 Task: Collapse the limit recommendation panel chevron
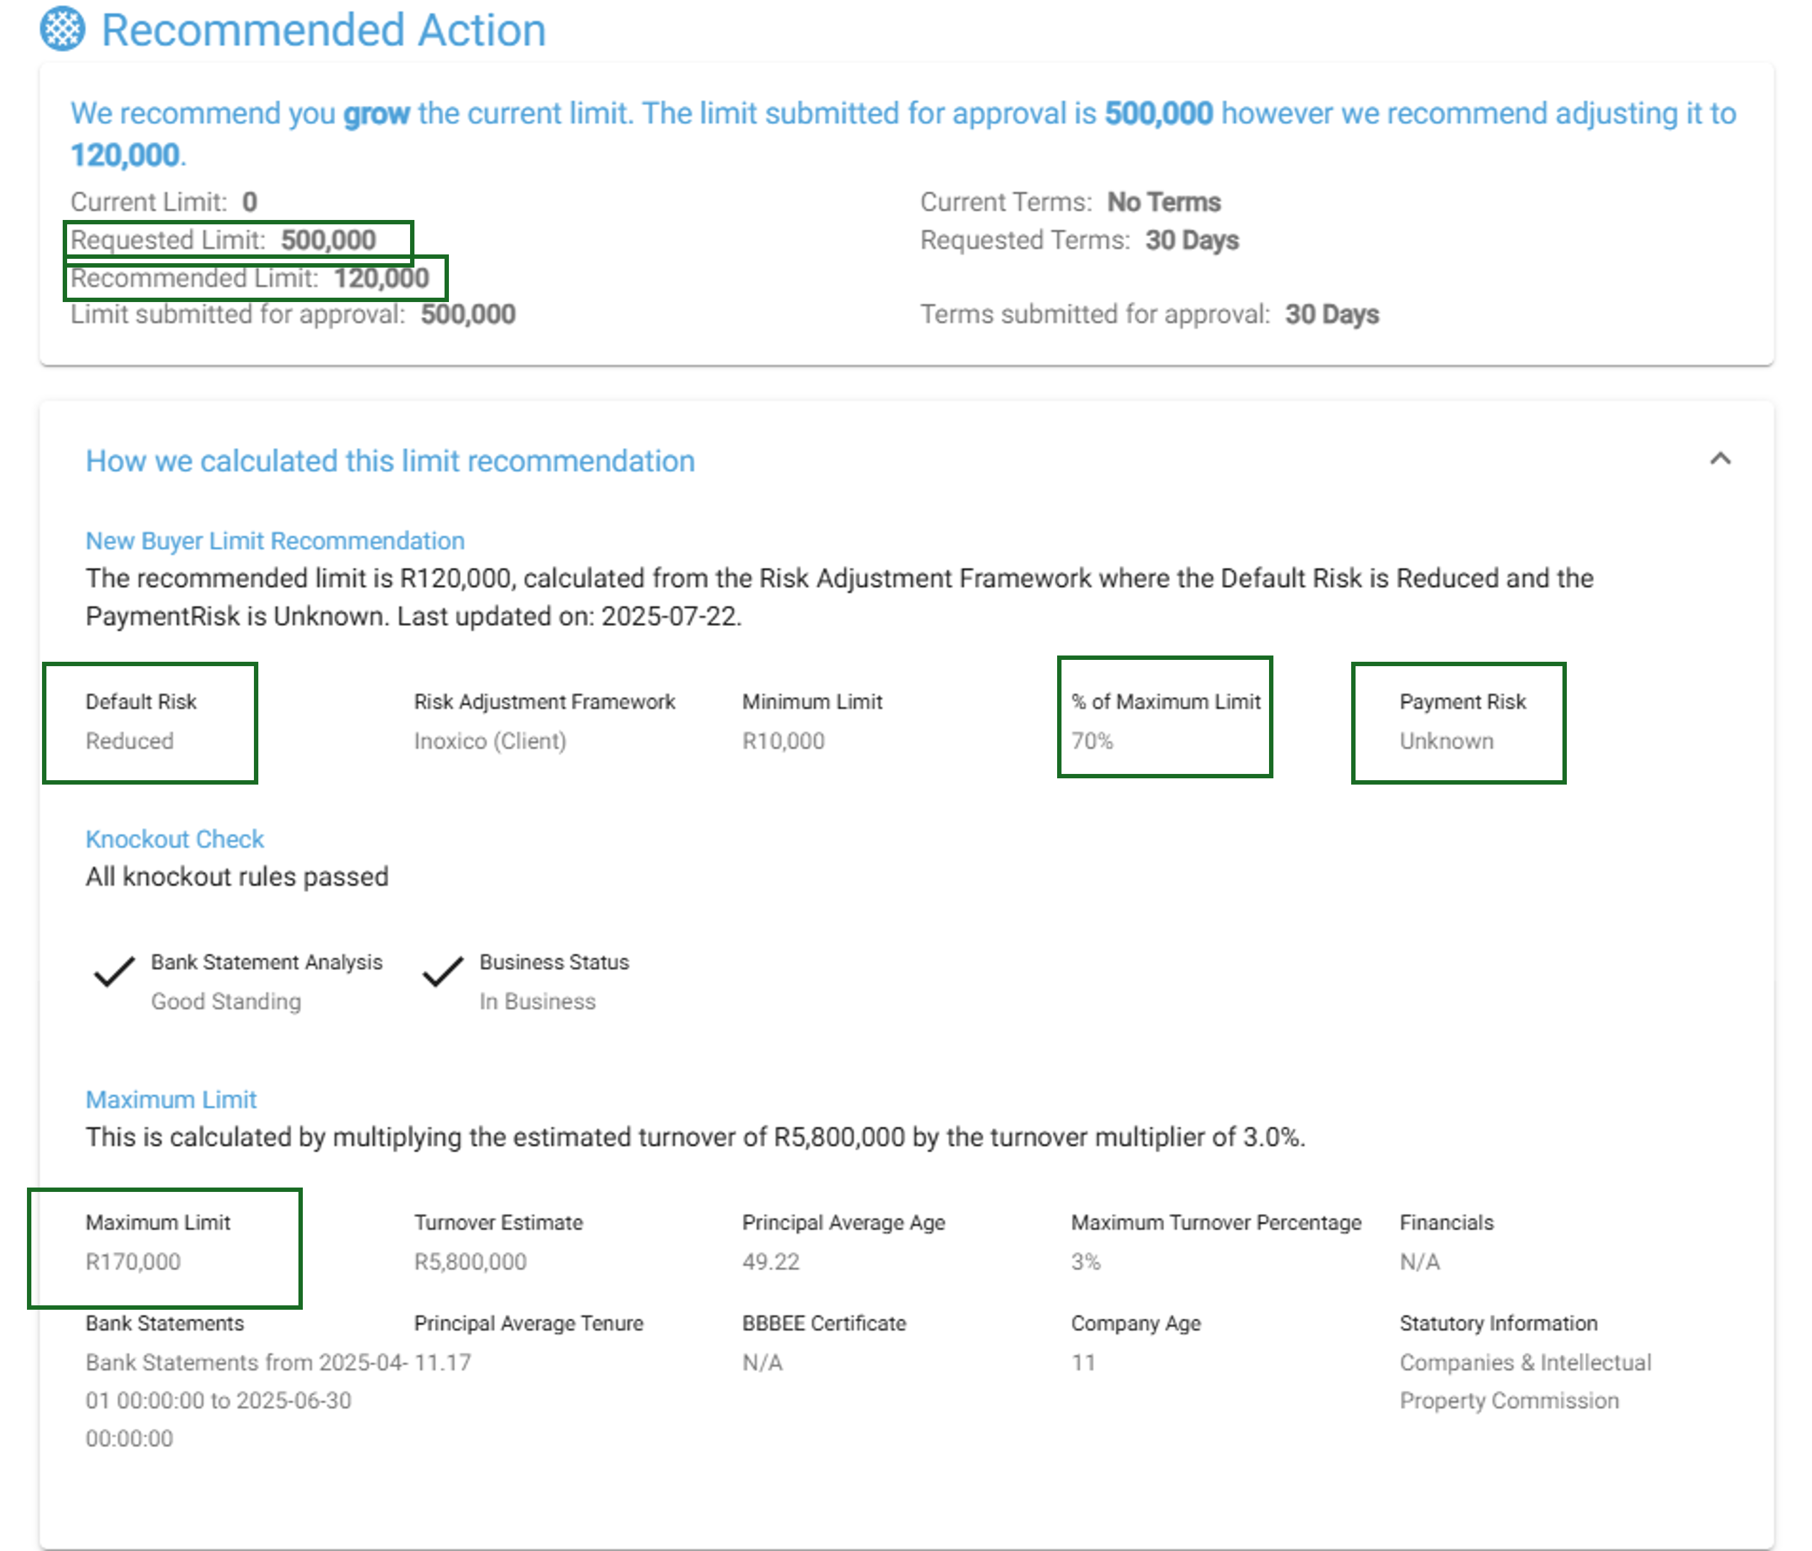pos(1719,459)
